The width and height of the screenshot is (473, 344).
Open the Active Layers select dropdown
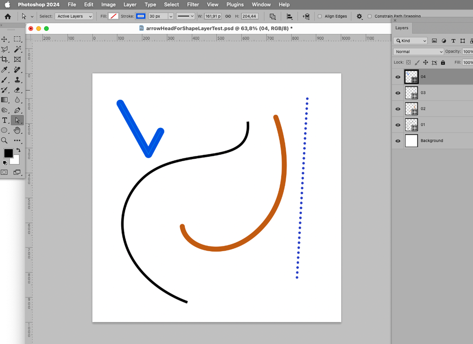coord(74,16)
